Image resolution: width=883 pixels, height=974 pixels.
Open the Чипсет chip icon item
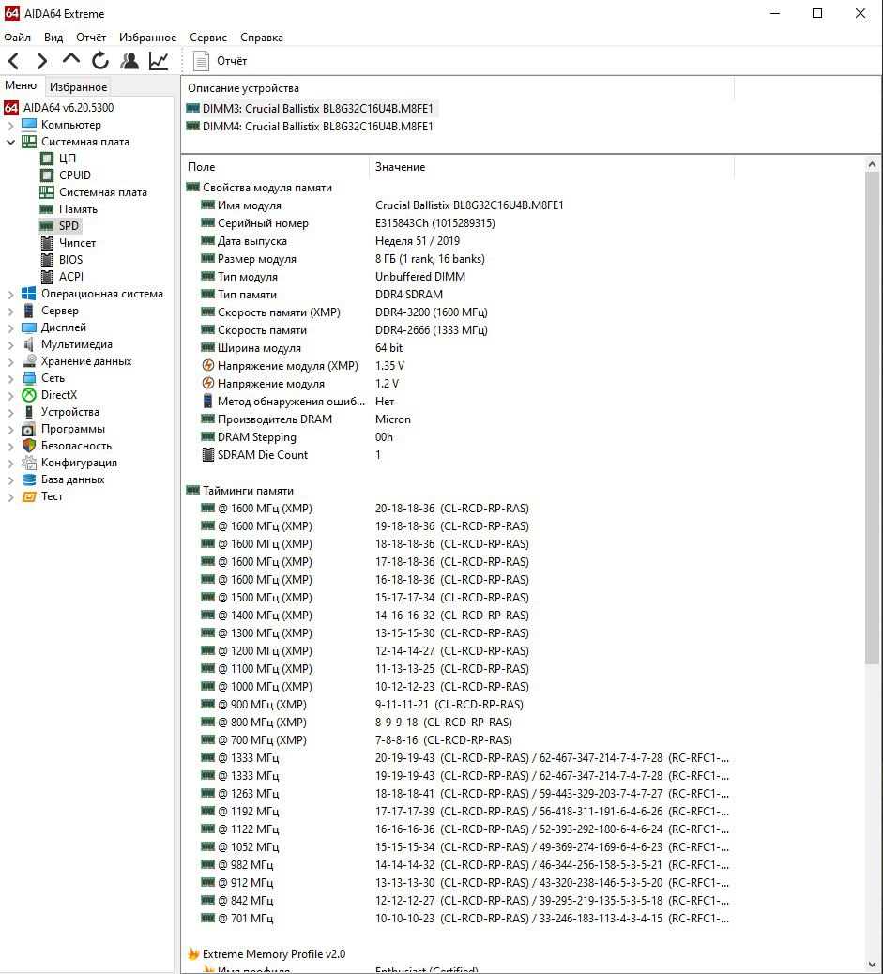point(47,243)
